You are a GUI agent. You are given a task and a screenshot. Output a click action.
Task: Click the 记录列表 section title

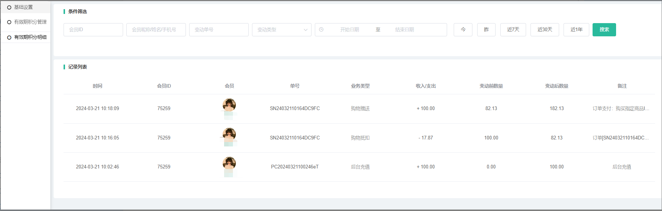[x=78, y=67]
